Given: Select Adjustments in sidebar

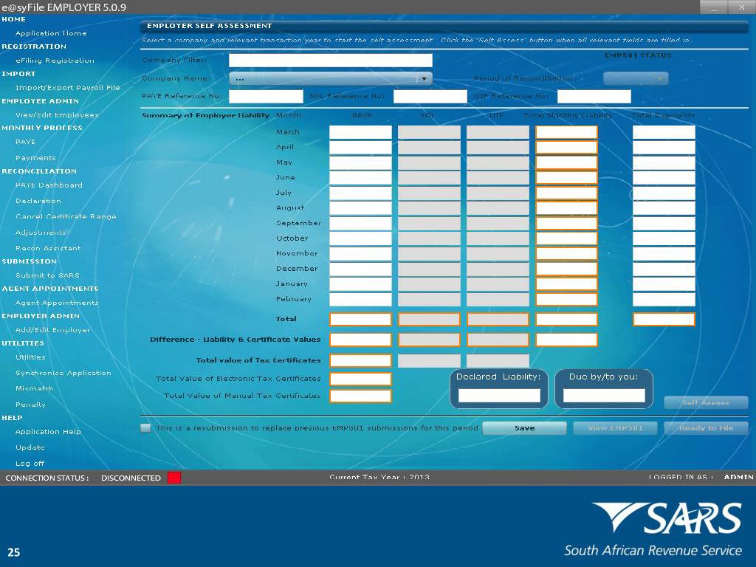Looking at the screenshot, I should (x=41, y=233).
